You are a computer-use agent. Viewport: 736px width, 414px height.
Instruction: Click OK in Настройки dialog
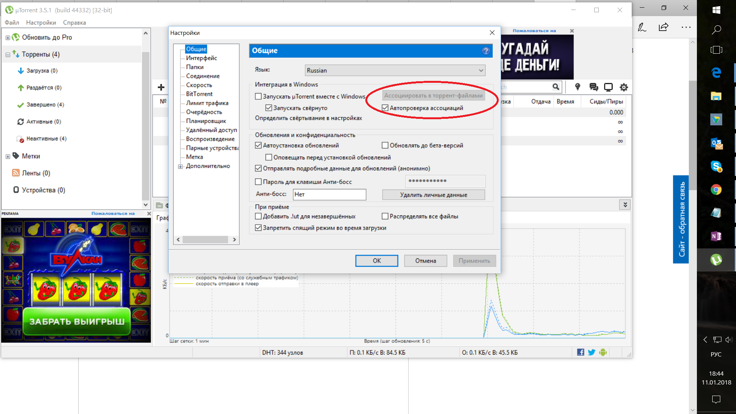(377, 261)
